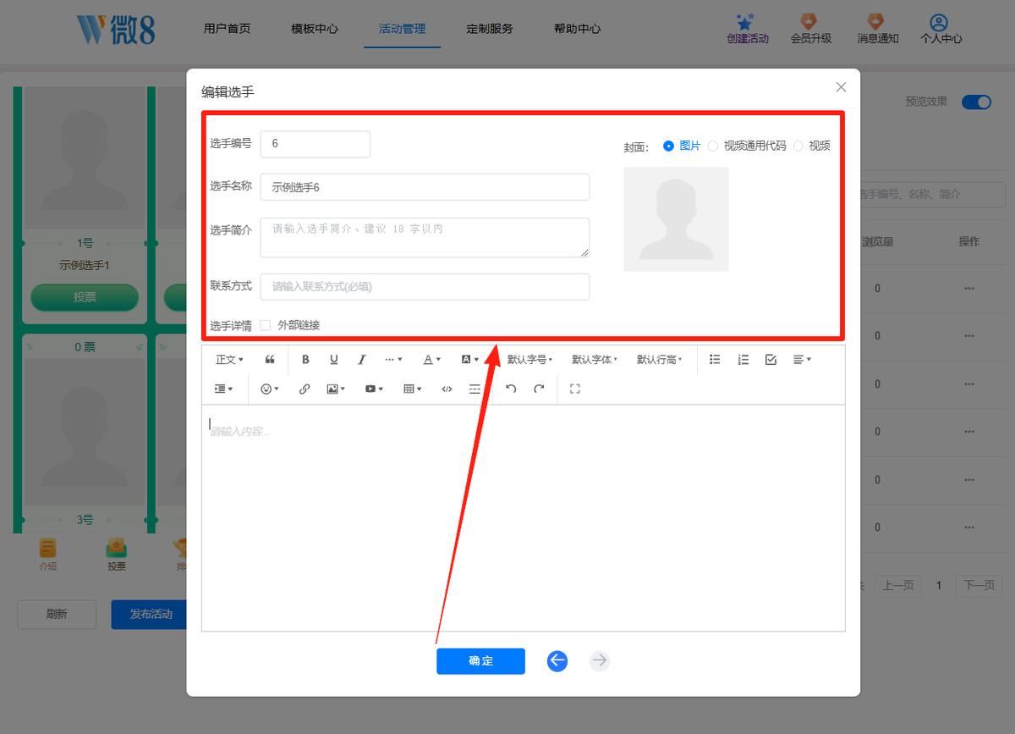Toggle underline formatting

[x=333, y=360]
